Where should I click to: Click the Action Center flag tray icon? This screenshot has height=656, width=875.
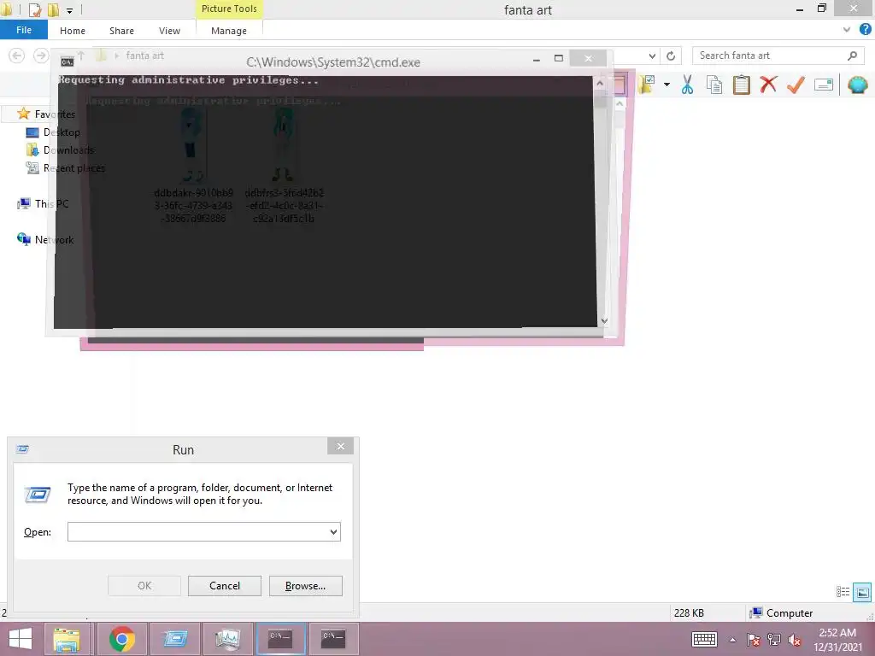(753, 640)
